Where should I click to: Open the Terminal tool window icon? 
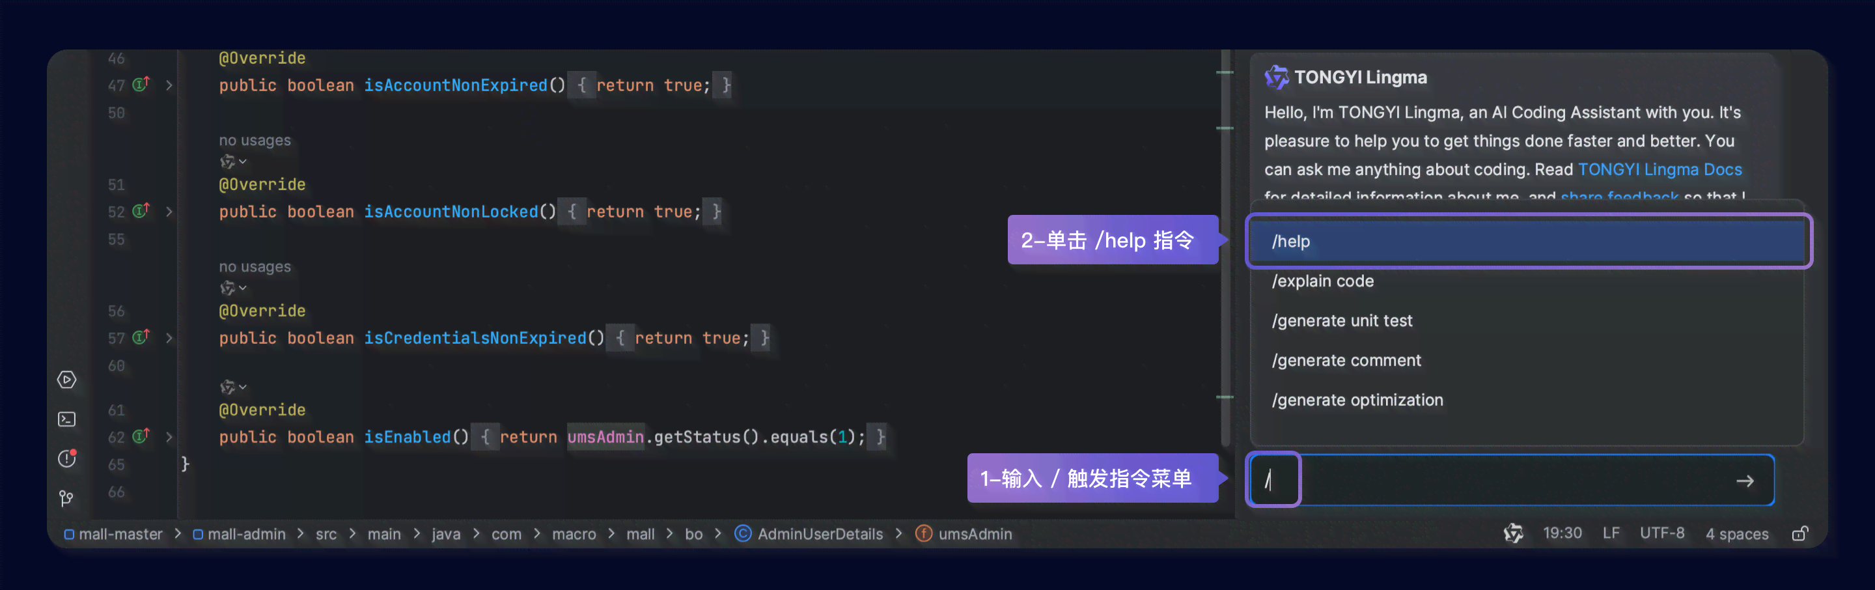point(67,419)
